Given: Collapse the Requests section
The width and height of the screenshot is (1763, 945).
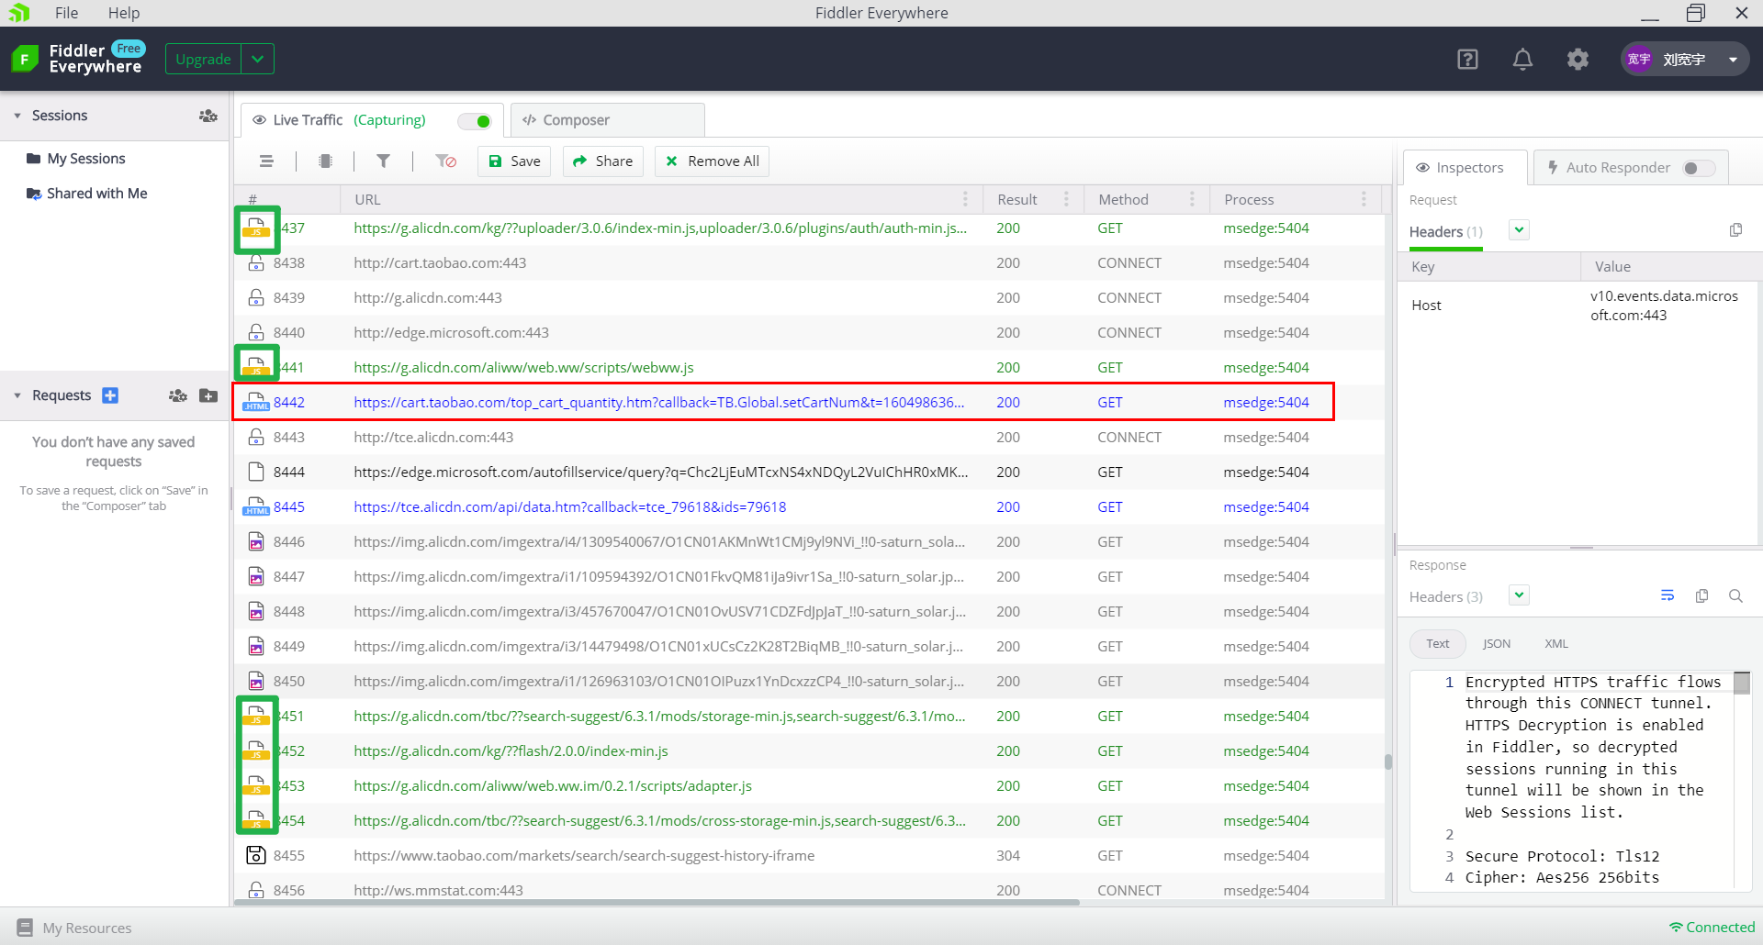Looking at the screenshot, I should point(17,395).
